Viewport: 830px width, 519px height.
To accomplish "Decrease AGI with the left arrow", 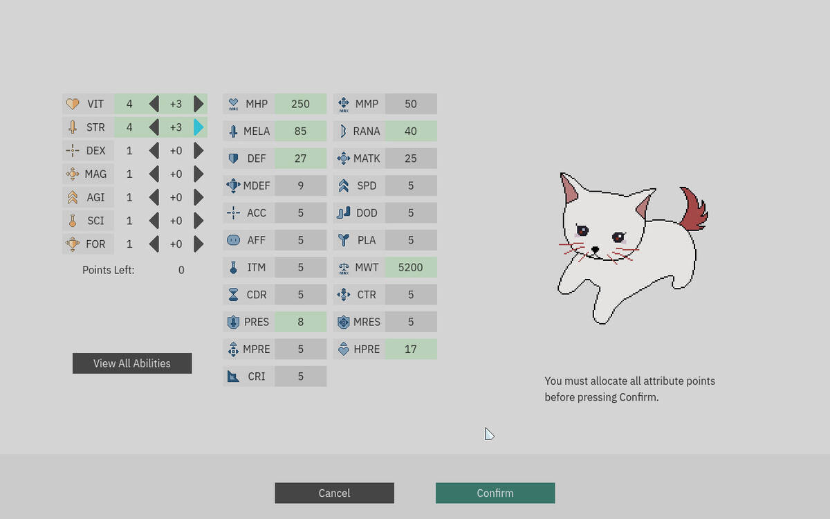I will coord(154,197).
